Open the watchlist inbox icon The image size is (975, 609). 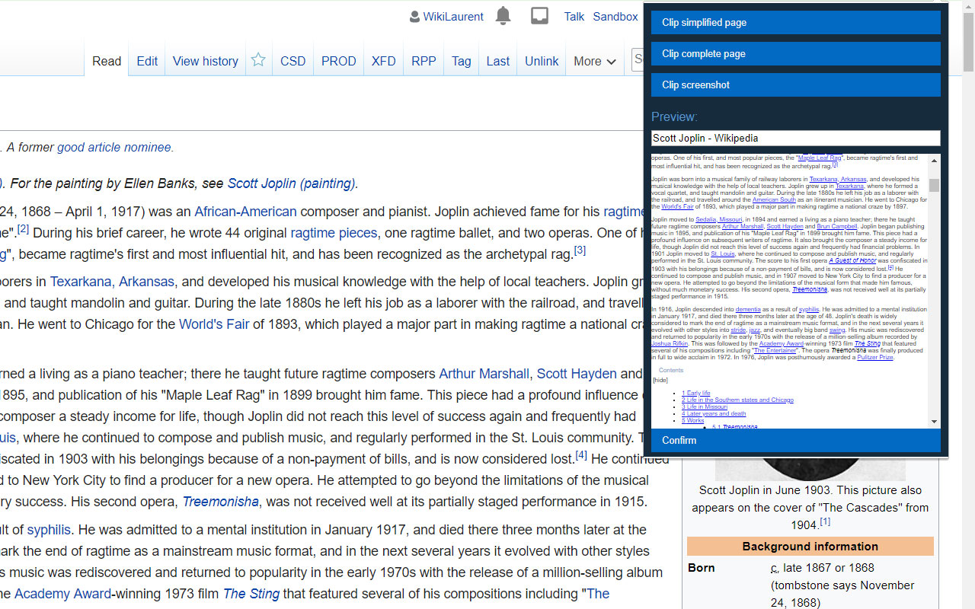539,15
